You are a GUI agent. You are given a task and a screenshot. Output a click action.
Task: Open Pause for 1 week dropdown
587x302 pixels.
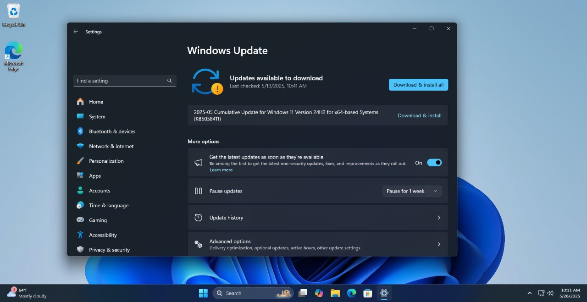pyautogui.click(x=412, y=191)
